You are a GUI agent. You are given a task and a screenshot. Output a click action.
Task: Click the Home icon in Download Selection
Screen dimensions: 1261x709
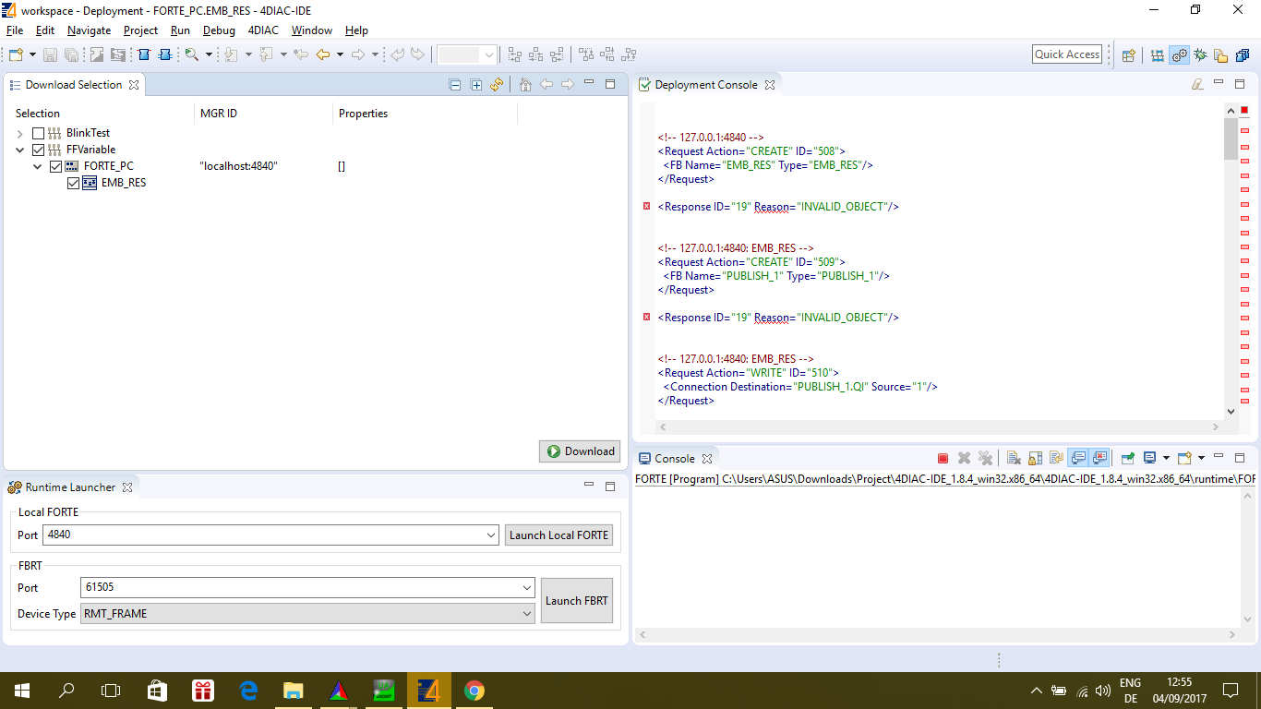tap(525, 85)
